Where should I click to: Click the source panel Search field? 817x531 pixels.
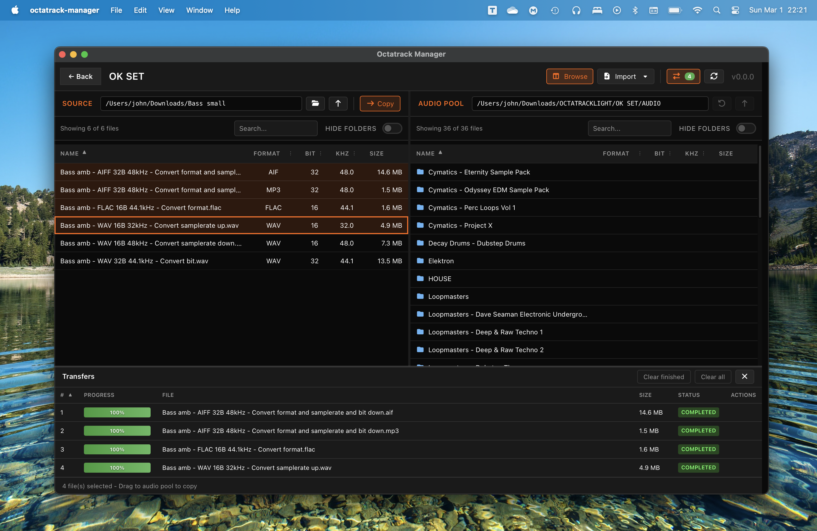[x=275, y=128]
